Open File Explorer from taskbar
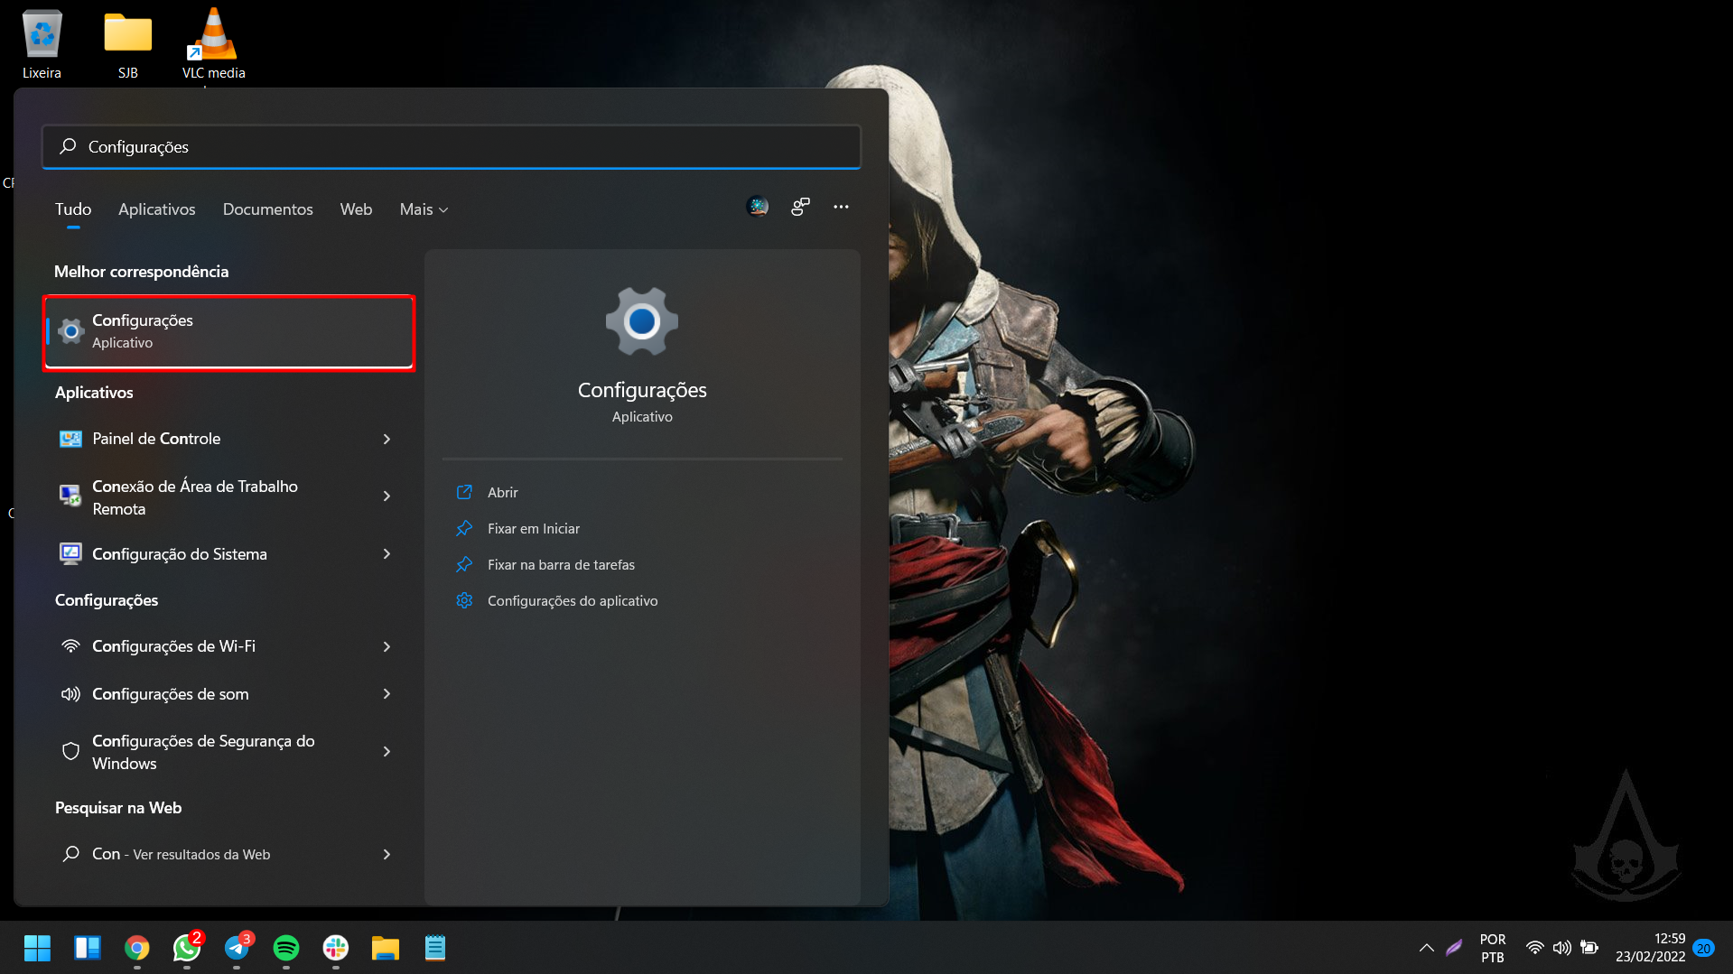Screen dimensions: 1733x974 (386, 948)
